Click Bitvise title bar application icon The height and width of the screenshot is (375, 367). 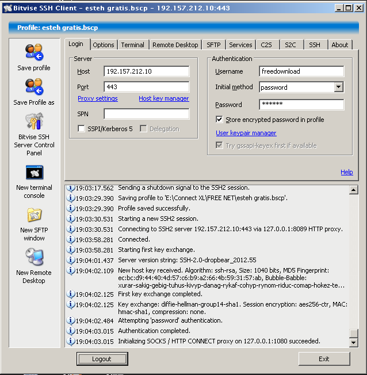[x=7, y=8]
